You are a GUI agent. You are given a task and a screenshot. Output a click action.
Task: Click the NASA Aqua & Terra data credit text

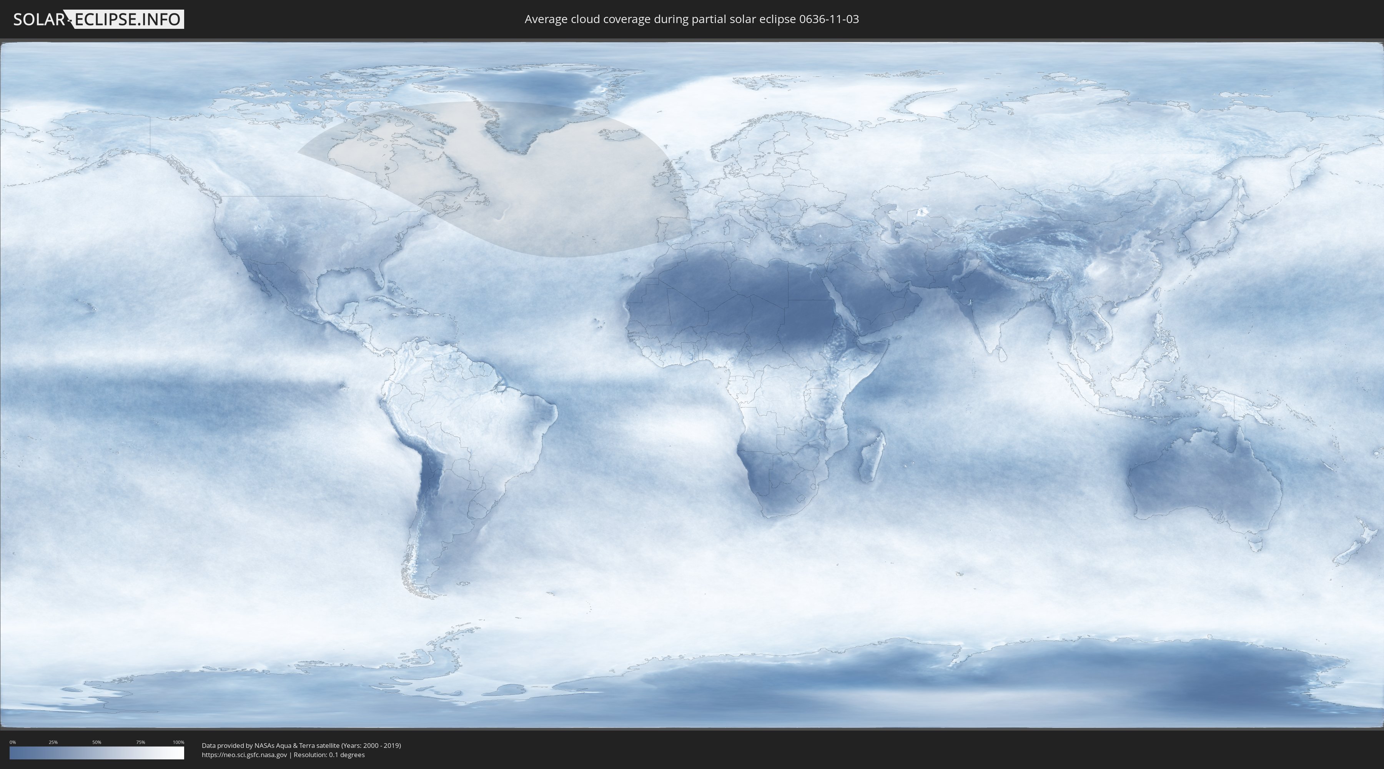tap(301, 746)
